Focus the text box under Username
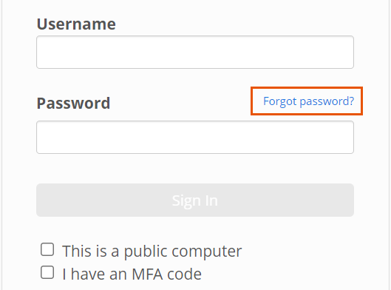 (195, 53)
